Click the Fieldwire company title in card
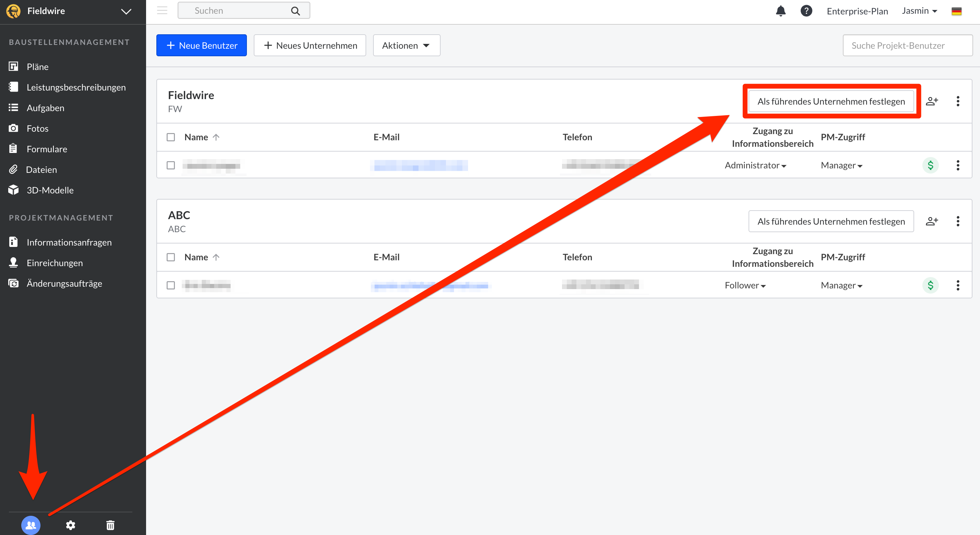Viewport: 980px width, 535px height. pos(191,95)
